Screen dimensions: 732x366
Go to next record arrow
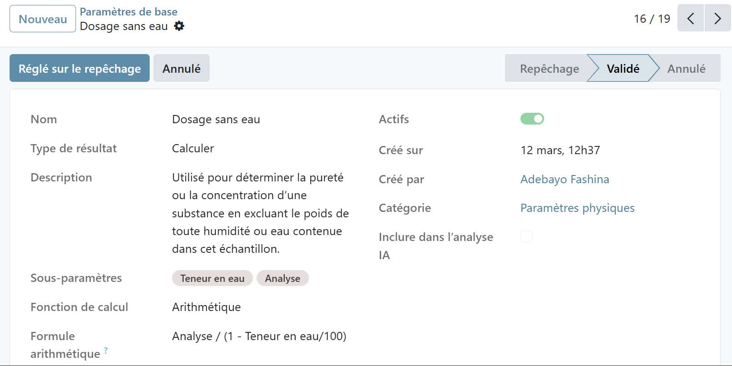717,19
